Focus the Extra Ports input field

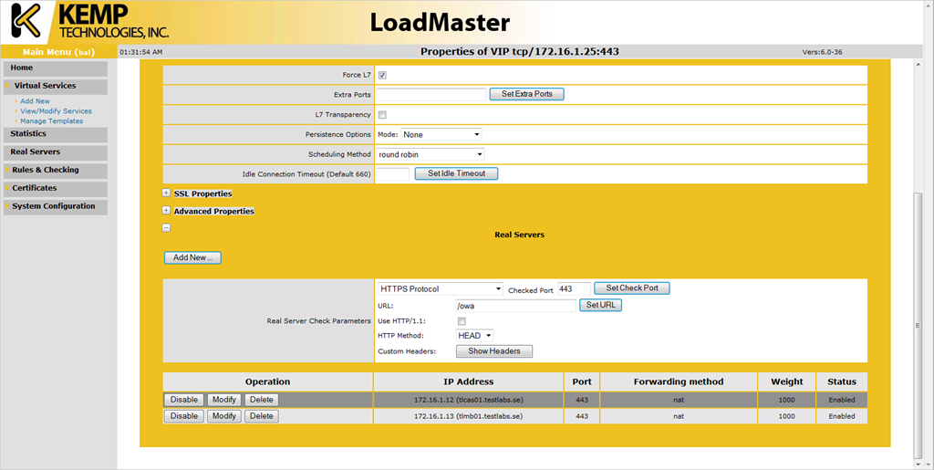[x=431, y=95]
